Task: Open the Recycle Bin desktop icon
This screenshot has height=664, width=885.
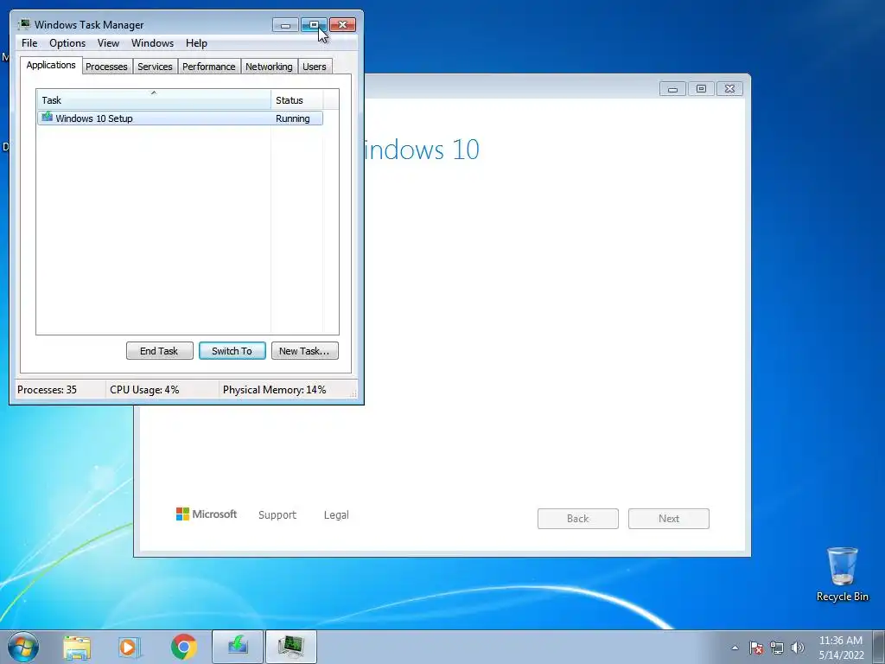Action: (842, 574)
